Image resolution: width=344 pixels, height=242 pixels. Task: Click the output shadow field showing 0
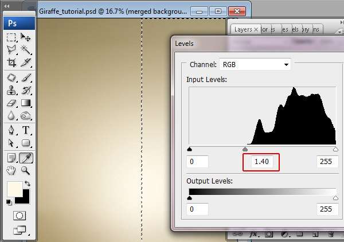click(x=197, y=209)
